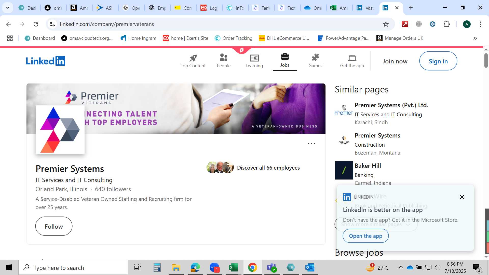Open the bookmarks apps grid icon
Screen dimensions: 489x275
(10, 38)
